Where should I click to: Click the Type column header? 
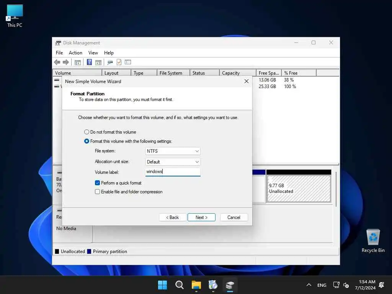tap(144, 73)
